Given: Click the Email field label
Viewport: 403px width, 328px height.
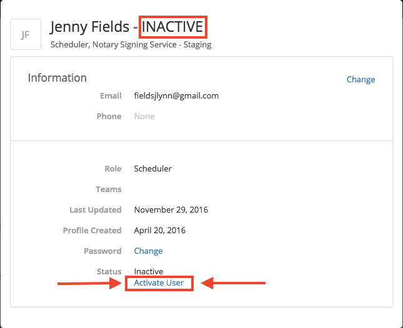Looking at the screenshot, I should tap(111, 95).
